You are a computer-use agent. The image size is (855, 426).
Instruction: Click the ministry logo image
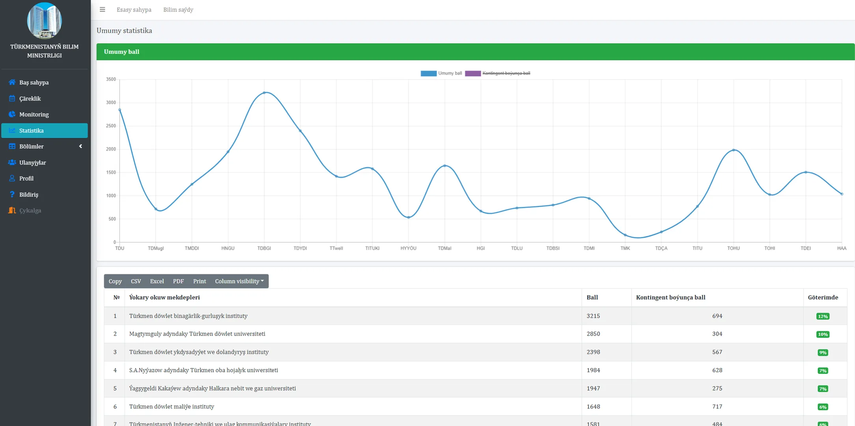44,21
